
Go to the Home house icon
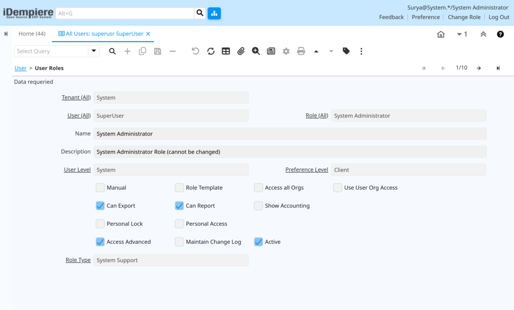click(x=441, y=34)
